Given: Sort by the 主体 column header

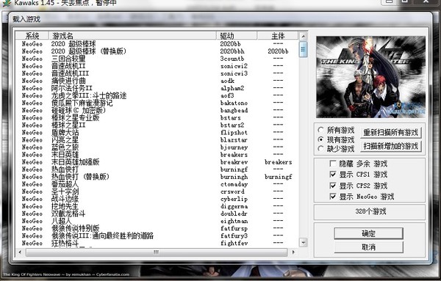Looking at the screenshot, I should coord(278,36).
